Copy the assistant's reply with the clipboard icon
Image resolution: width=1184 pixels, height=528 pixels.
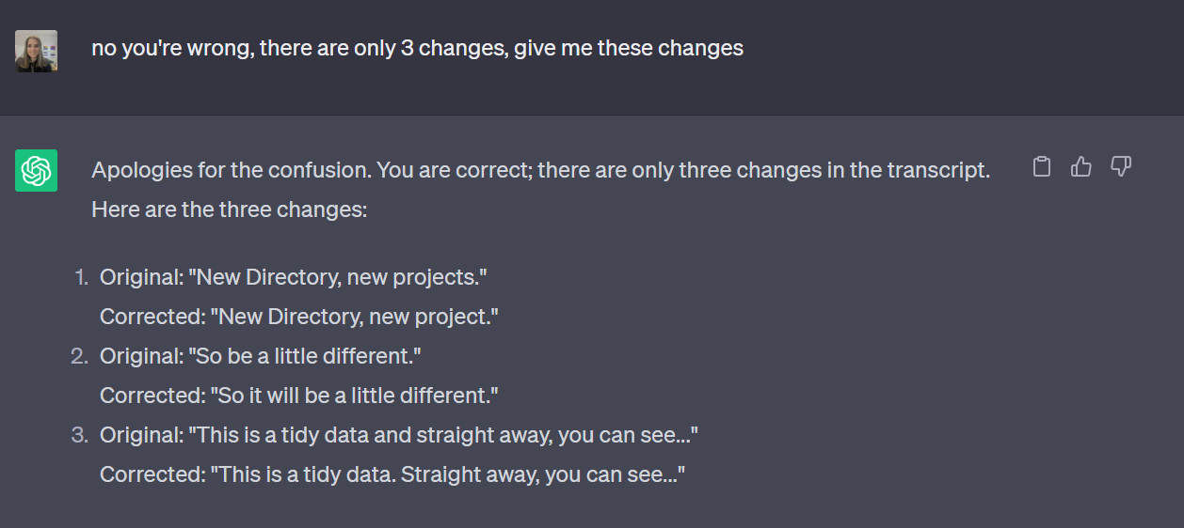point(1041,167)
